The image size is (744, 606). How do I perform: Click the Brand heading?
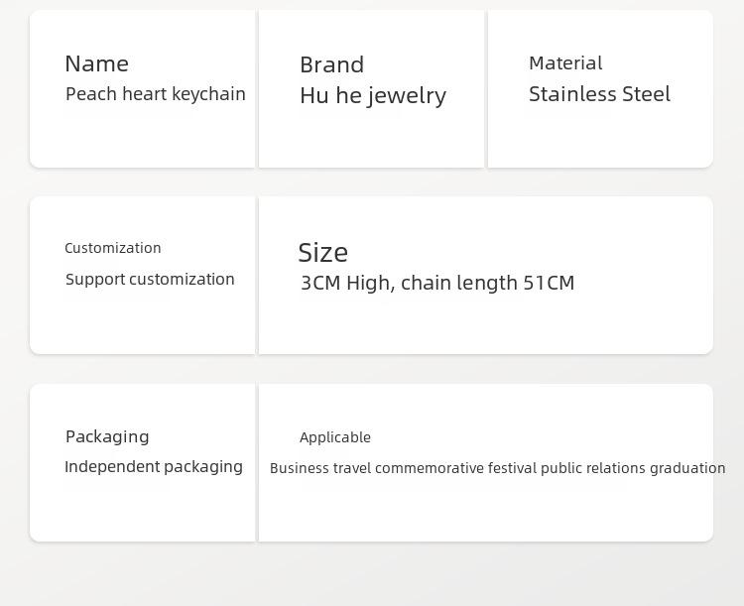(332, 65)
